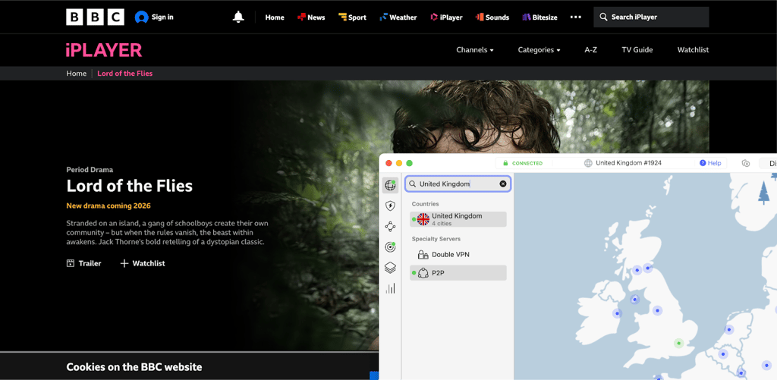Viewport: 777px width, 380px height.
Task: Click the Glasgow map server dot
Action: point(637,270)
